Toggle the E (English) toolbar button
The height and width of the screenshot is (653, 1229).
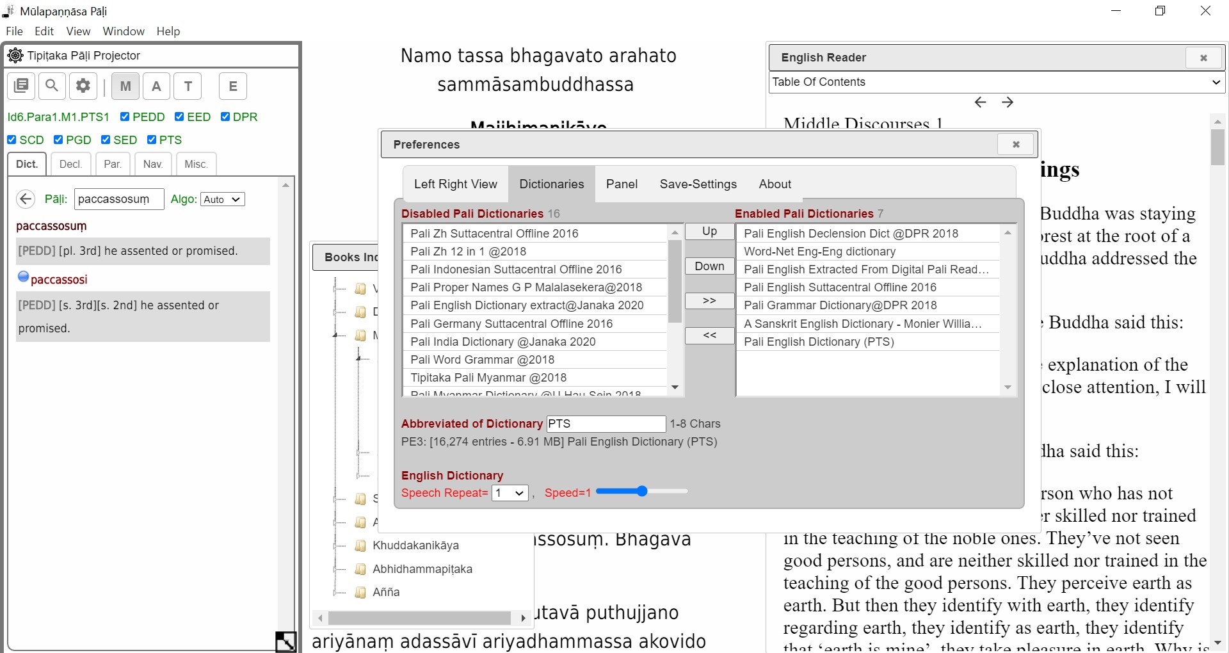pos(233,86)
